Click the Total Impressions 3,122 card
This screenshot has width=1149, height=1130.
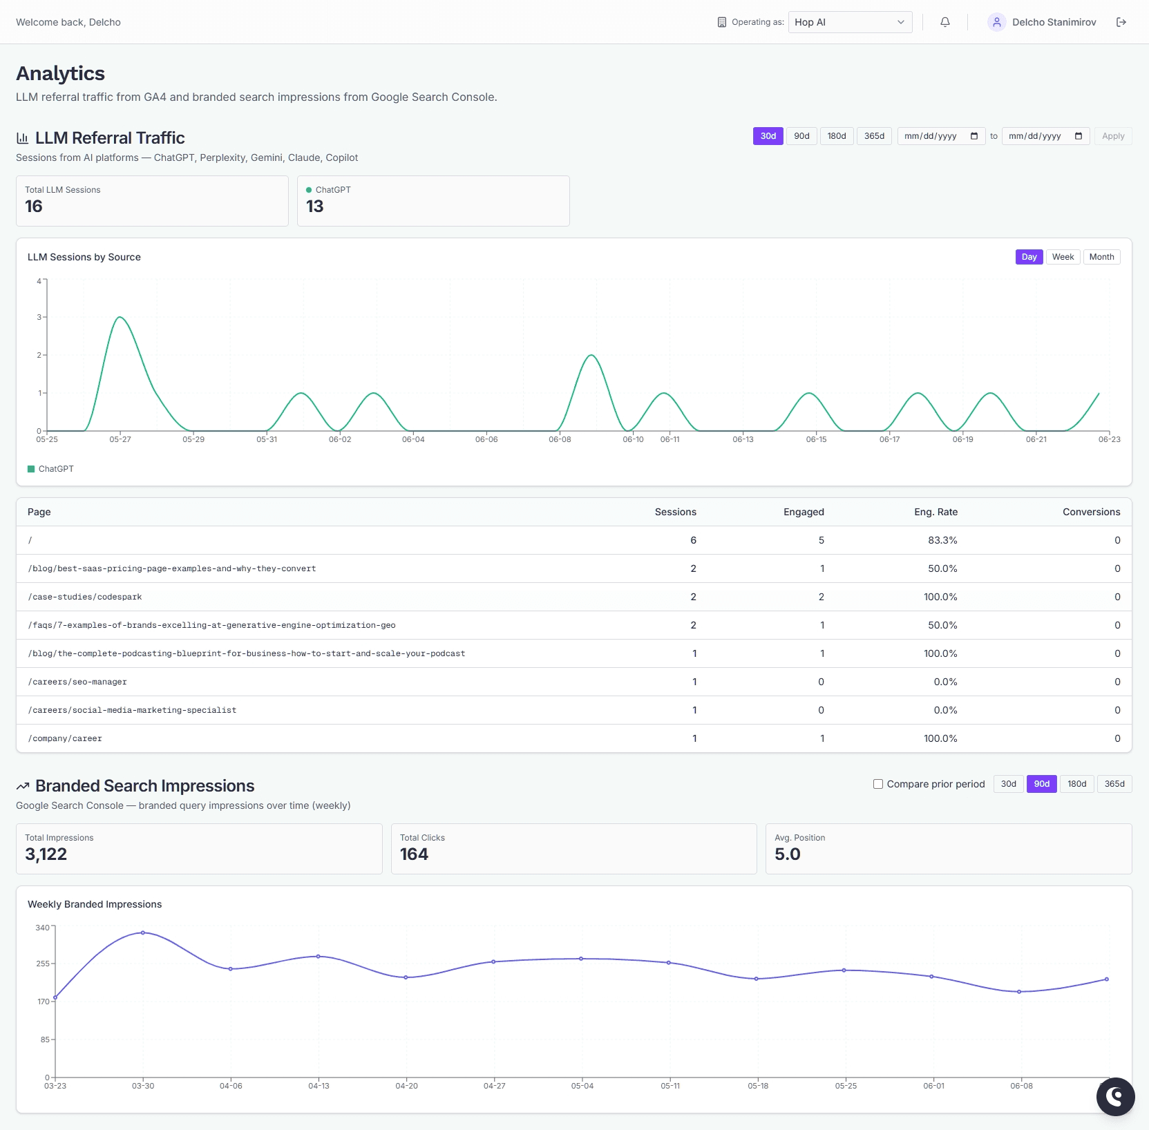(199, 849)
